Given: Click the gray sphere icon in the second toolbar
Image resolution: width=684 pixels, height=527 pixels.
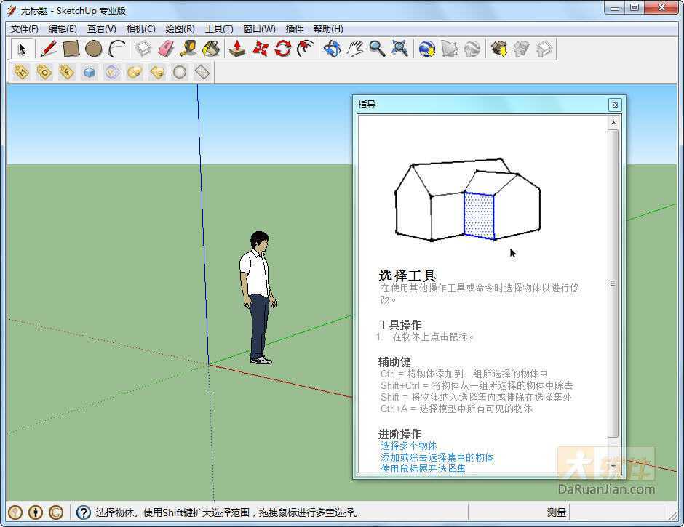Looking at the screenshot, I should pos(180,72).
